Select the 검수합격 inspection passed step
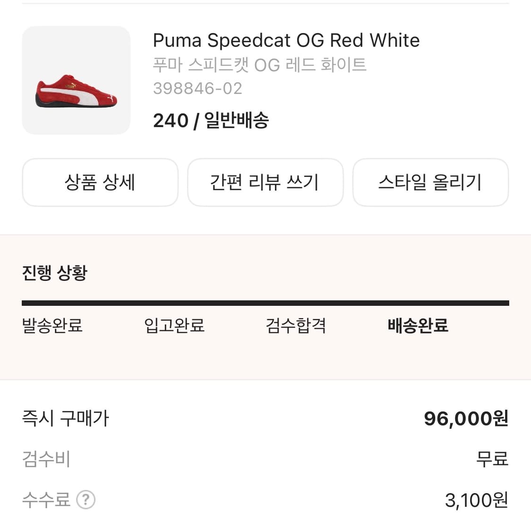531x520 pixels. coord(295,326)
